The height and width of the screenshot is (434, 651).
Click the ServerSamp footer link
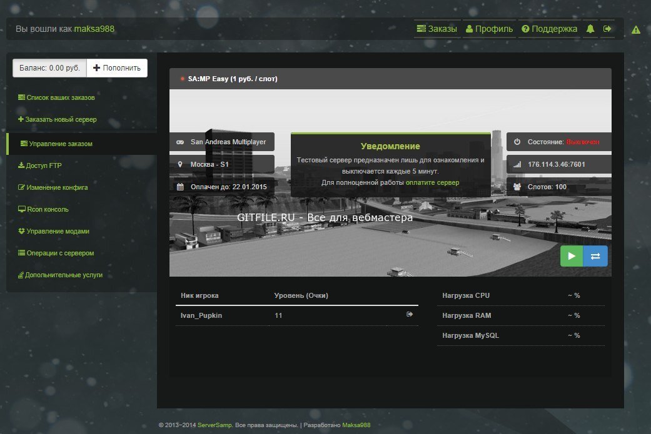pos(214,425)
